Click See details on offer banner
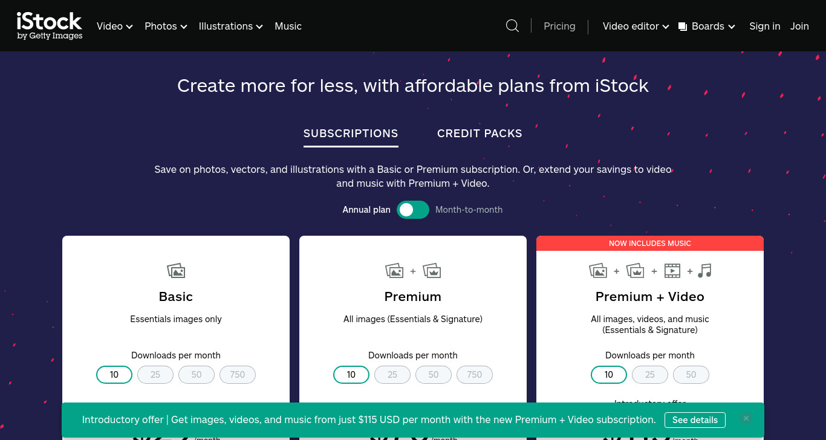 [x=695, y=419]
